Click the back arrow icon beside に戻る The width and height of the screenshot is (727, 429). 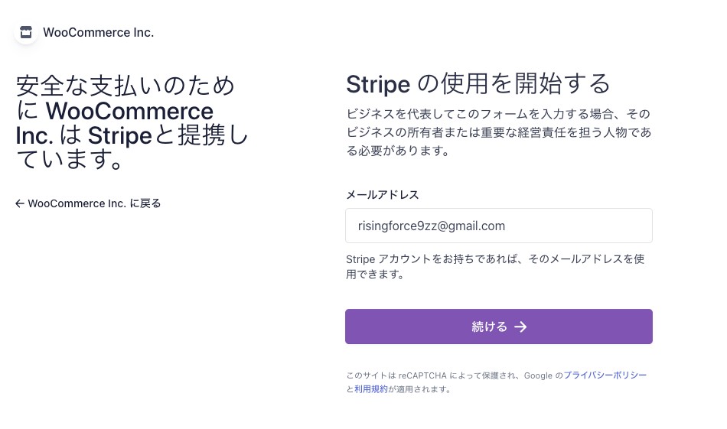20,203
